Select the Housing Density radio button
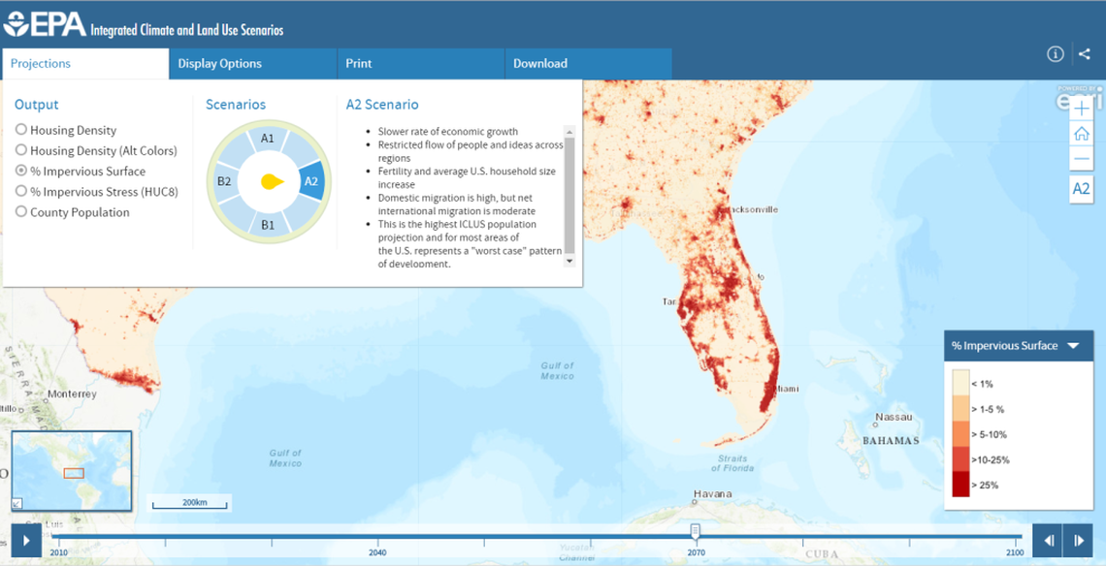This screenshot has width=1106, height=566. [20, 129]
